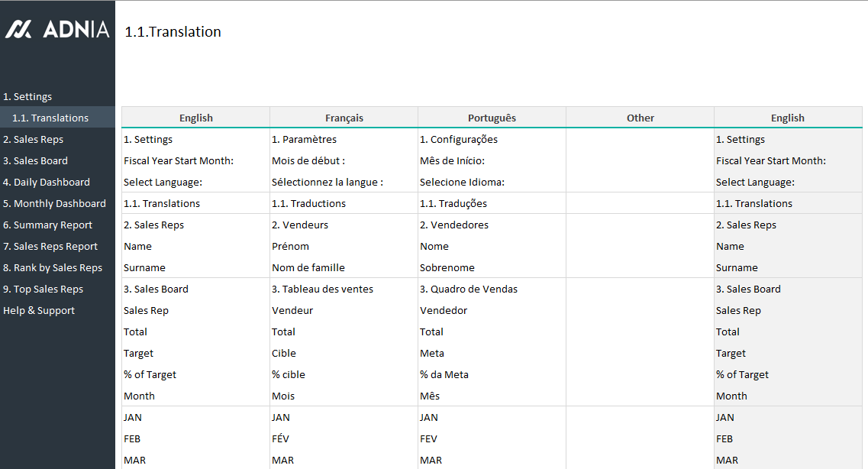Go to 2. Sales Reps page
Image resolution: width=868 pixels, height=469 pixels.
point(33,140)
